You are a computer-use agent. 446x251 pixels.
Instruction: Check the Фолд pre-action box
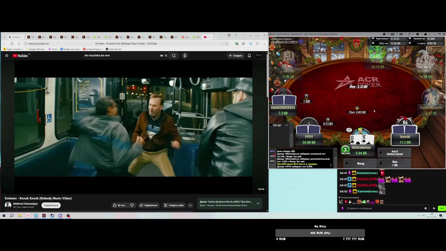click(346, 163)
